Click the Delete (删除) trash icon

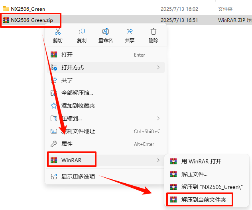[x=154, y=31]
